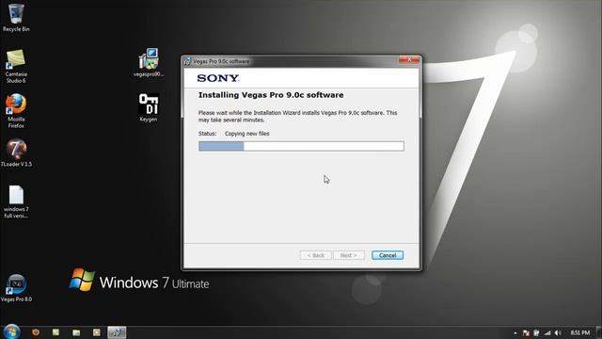This screenshot has width=602, height=339.
Task: Click the tray icon just left of the network icon
Action: pos(536,332)
